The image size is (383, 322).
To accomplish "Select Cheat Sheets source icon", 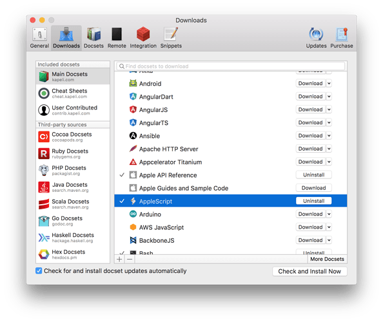I will click(44, 93).
